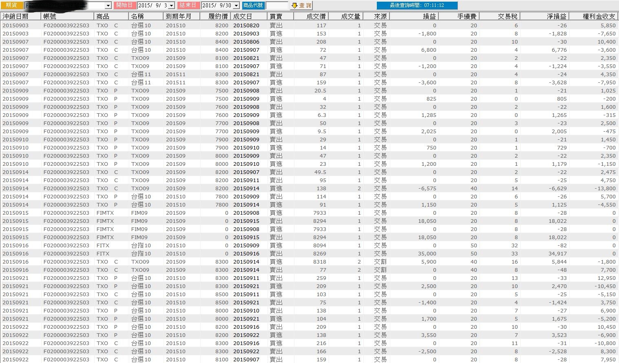Open the end date 2015/9/30 picker dropdown
Viewport: 619px width, 363px height.
coord(236,6)
